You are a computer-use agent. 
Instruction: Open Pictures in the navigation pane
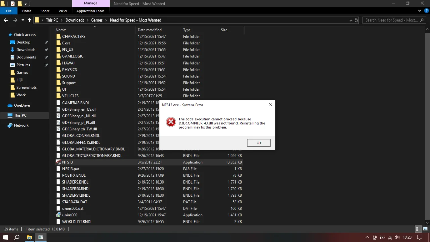click(x=23, y=65)
